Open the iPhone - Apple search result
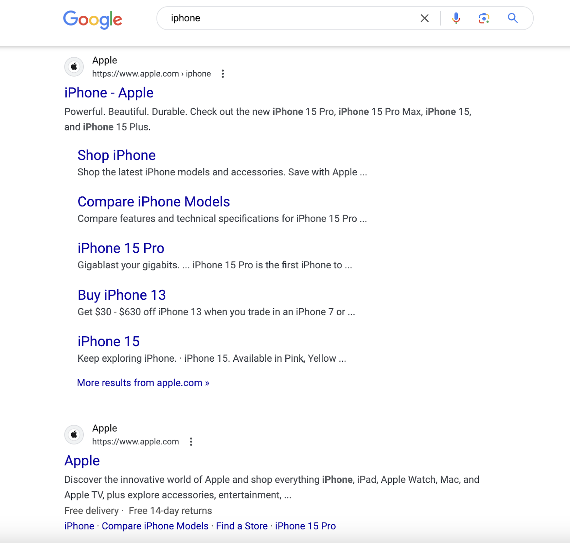Screen dimensions: 570x543 click(108, 92)
